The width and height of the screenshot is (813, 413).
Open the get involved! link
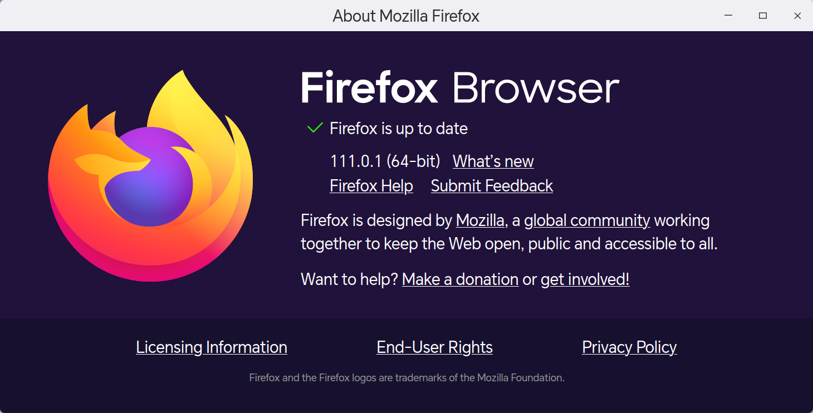[584, 279]
